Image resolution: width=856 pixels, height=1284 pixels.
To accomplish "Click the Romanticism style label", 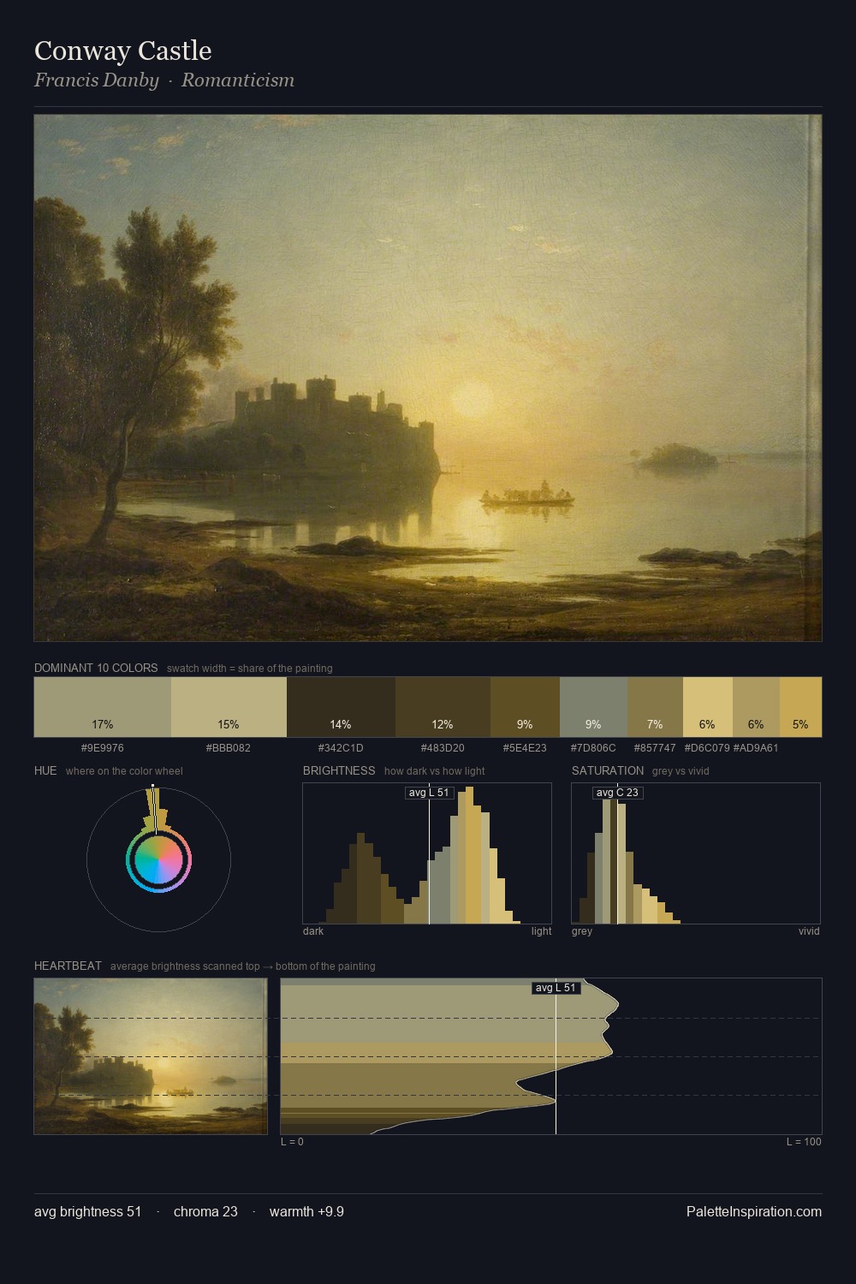I will (238, 80).
